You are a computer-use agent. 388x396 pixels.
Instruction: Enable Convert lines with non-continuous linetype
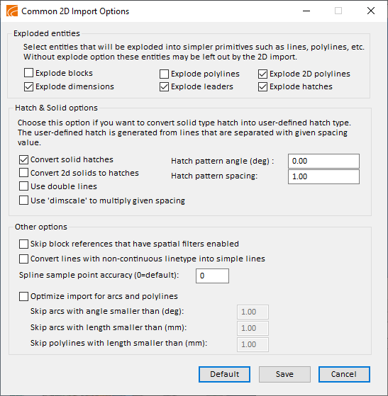(24, 259)
